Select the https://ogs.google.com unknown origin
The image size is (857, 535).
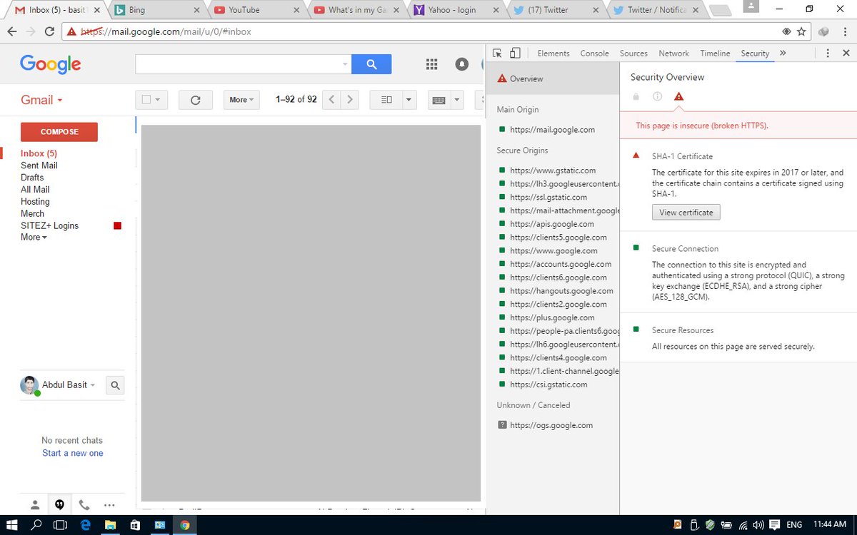(552, 425)
